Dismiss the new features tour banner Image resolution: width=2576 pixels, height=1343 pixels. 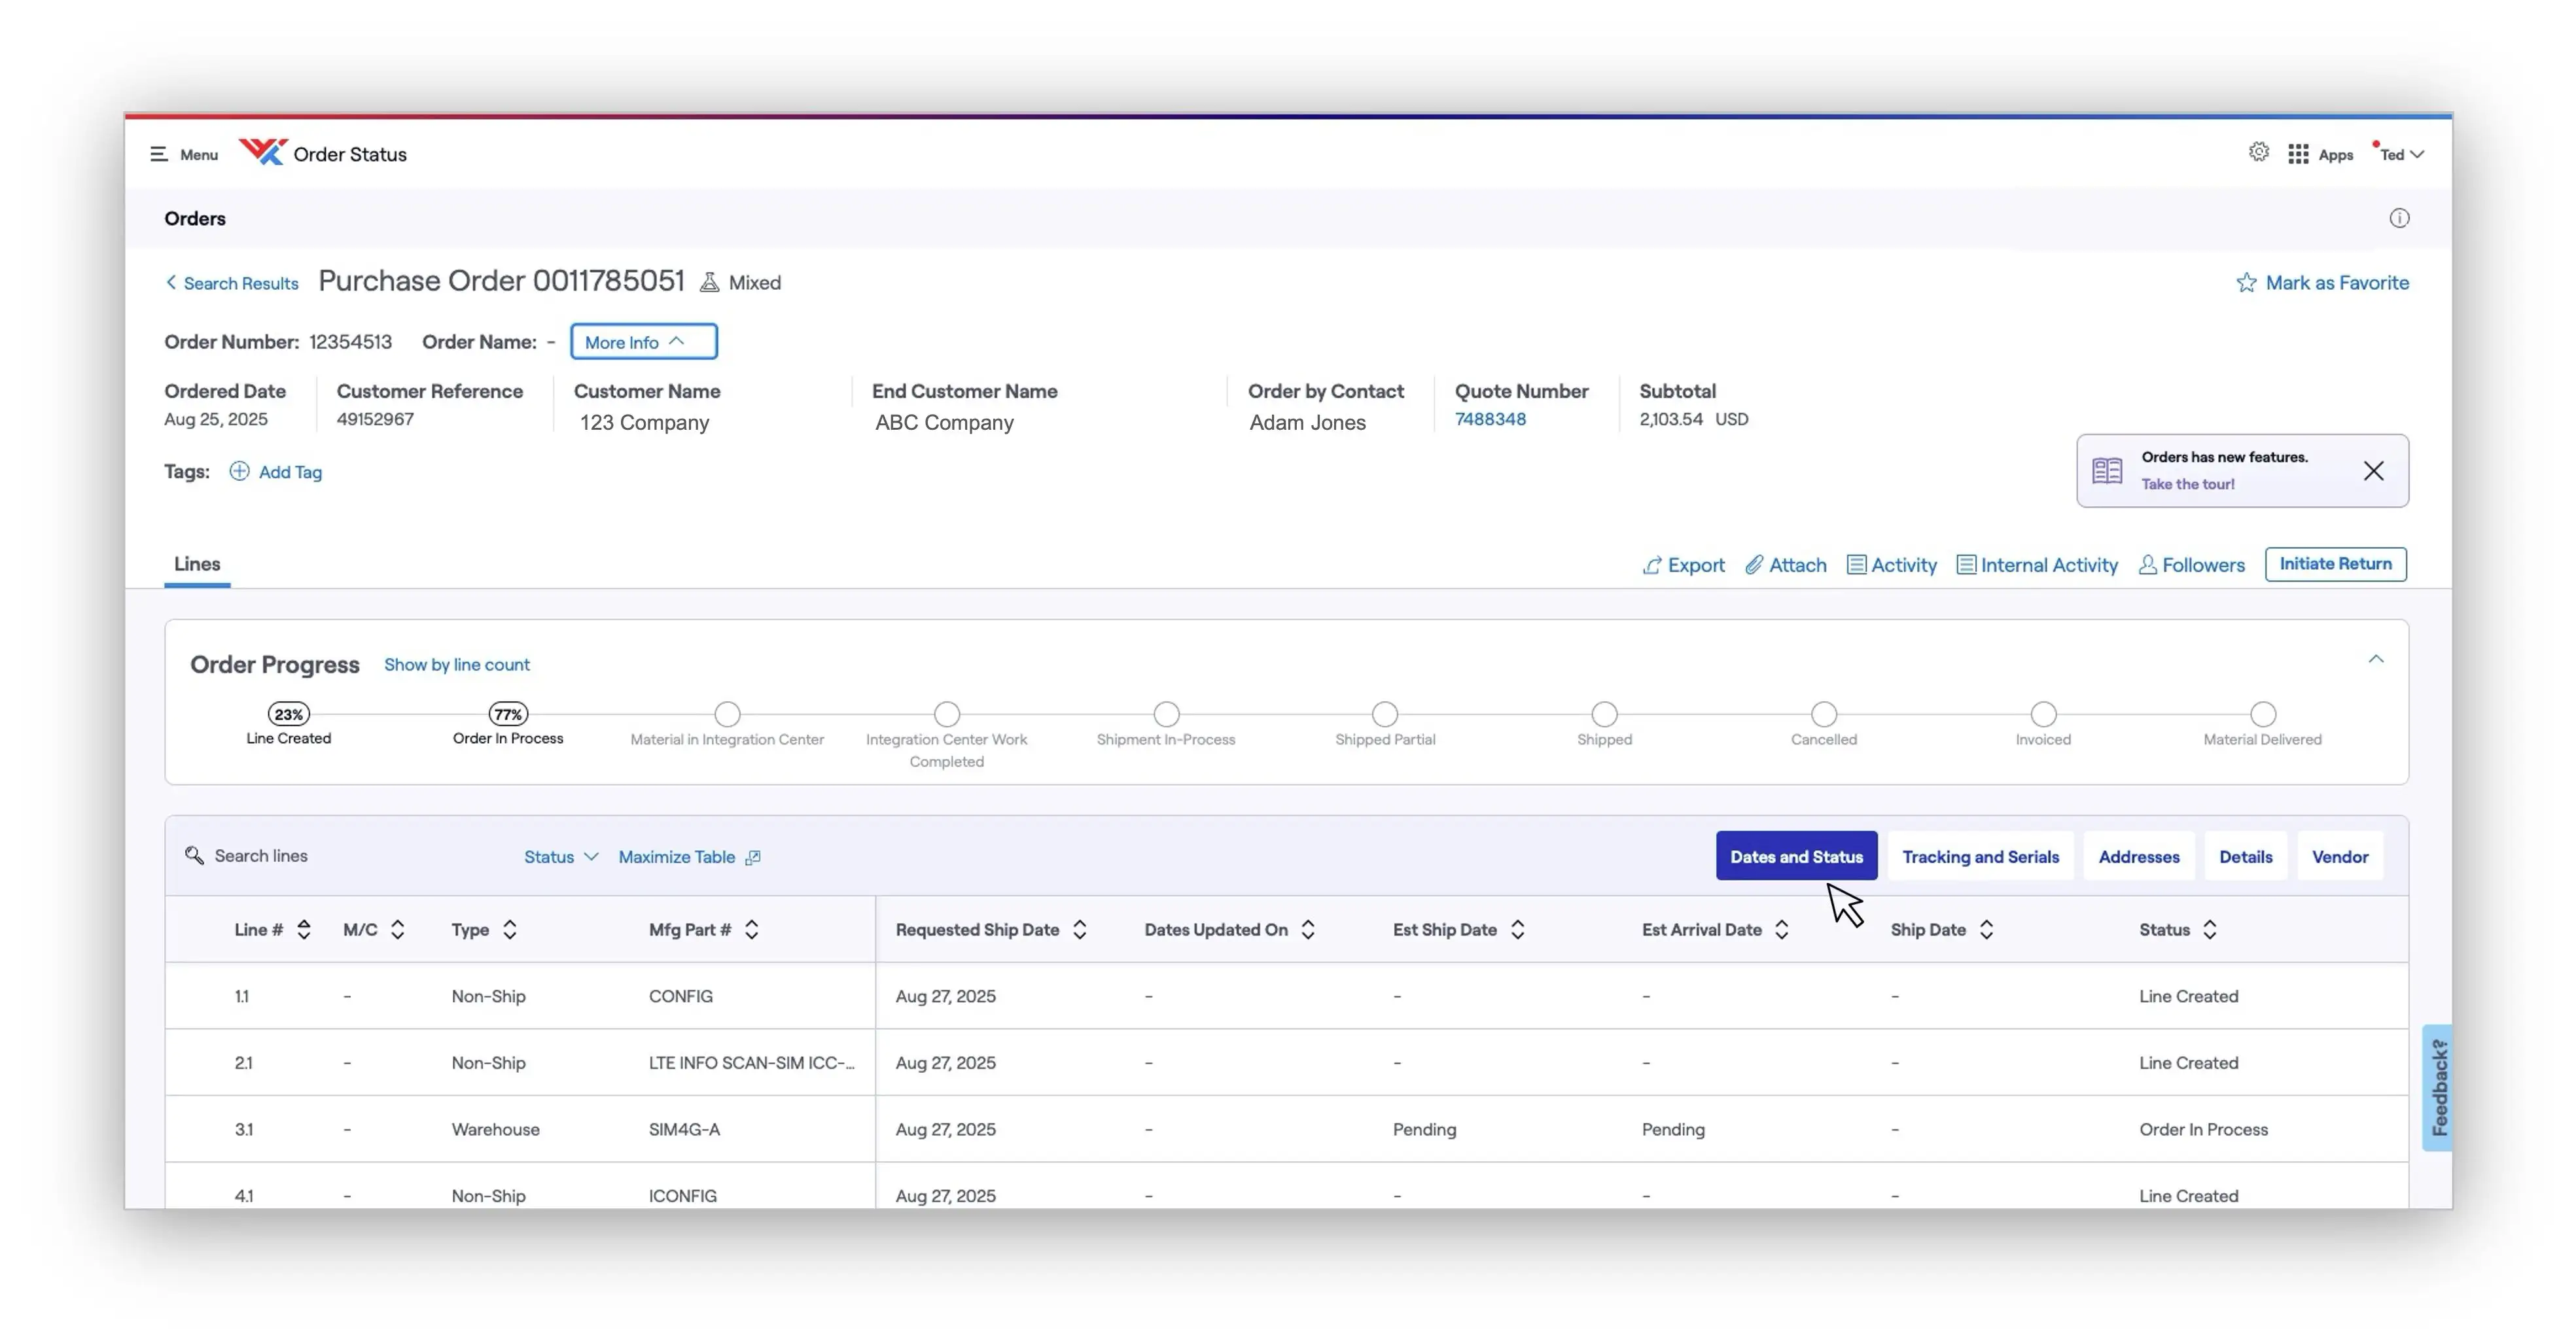pyautogui.click(x=2373, y=471)
